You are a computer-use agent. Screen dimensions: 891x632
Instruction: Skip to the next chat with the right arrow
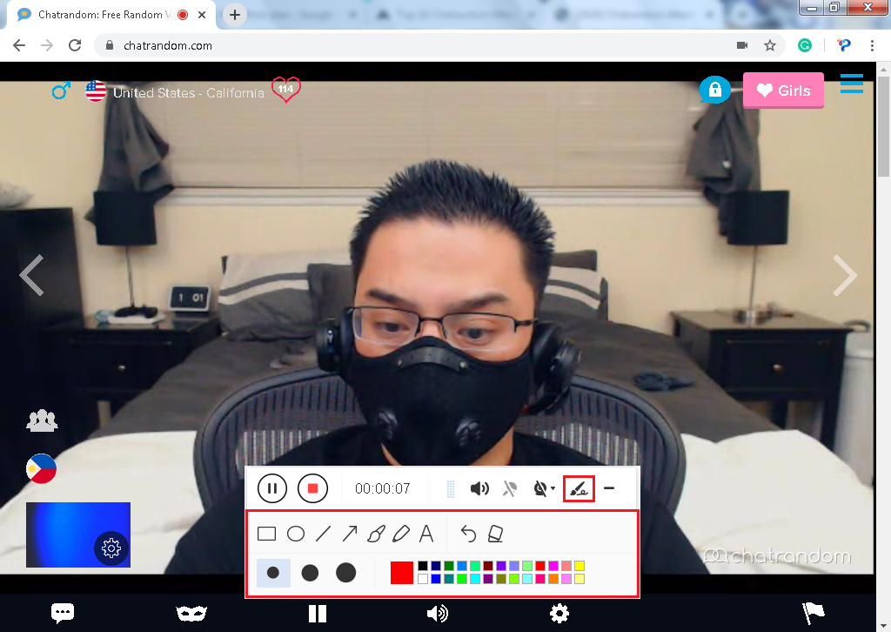tap(845, 276)
